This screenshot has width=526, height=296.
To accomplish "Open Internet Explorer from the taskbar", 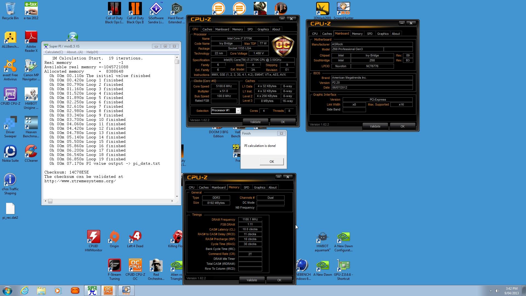I will (x=25, y=290).
